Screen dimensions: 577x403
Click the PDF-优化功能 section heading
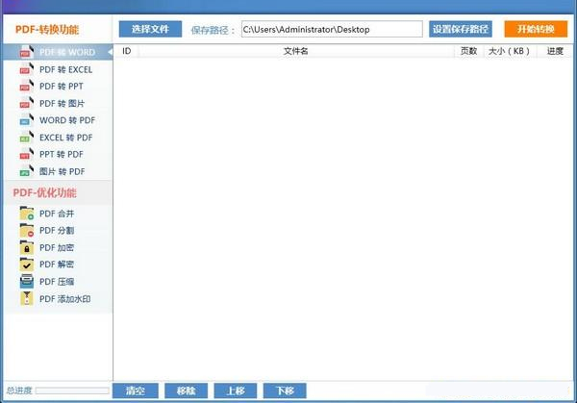[45, 193]
